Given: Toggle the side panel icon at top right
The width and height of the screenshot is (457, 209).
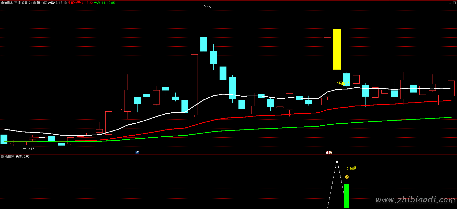Looking at the screenshot, I should [454, 3].
